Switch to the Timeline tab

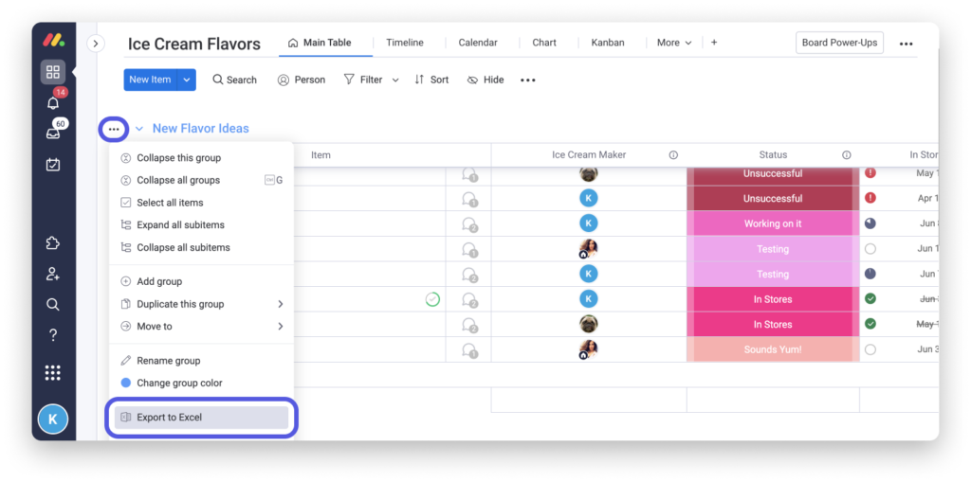click(x=405, y=43)
